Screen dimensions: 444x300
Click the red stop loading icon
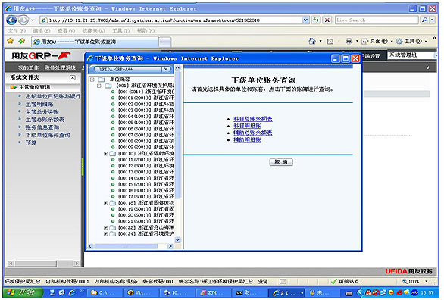coord(327,20)
